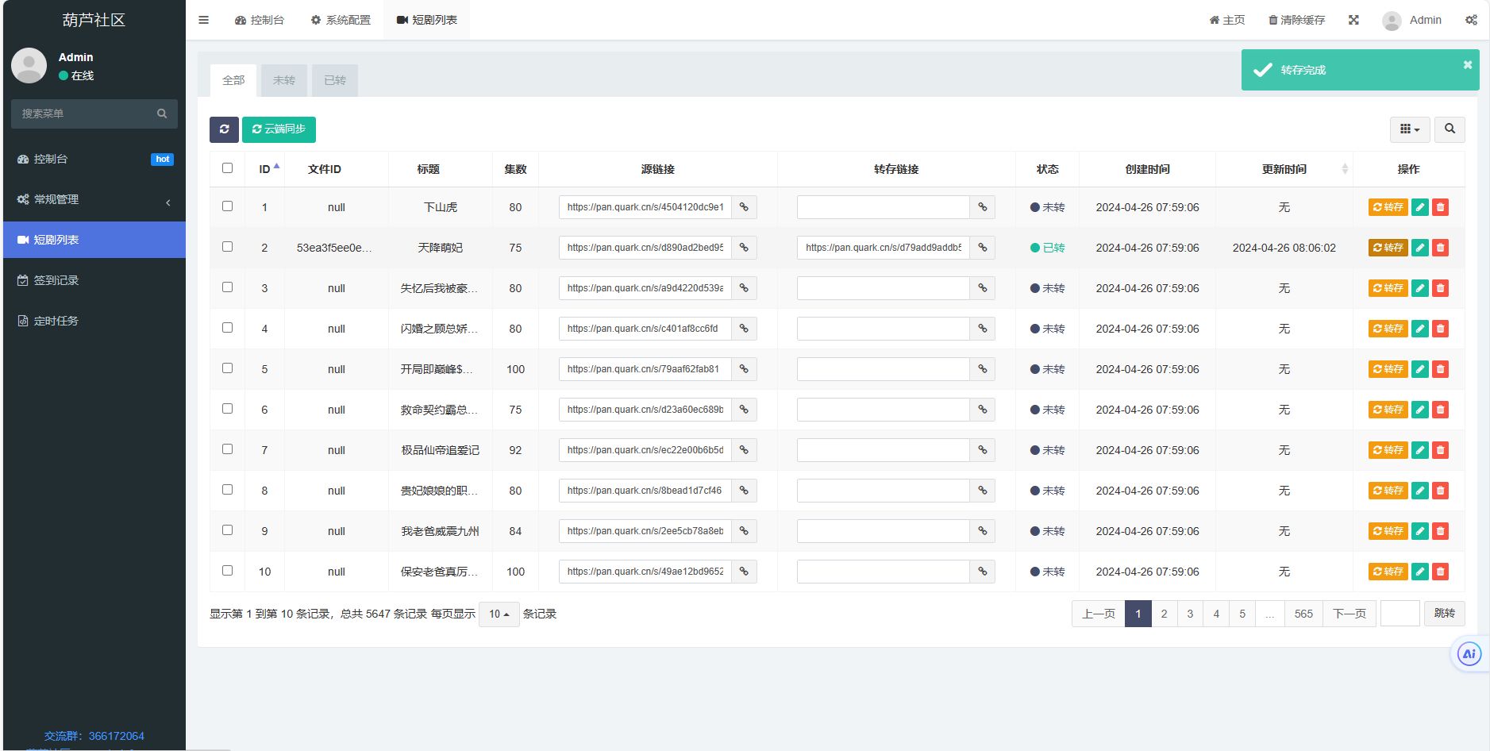Go to pagination page 2
The width and height of the screenshot is (1490, 751).
click(x=1164, y=614)
